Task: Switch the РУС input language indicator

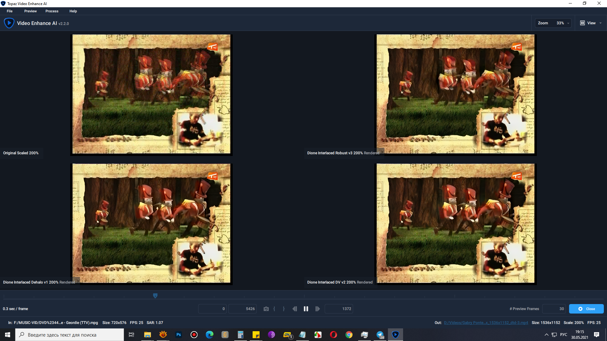Action: [564, 335]
